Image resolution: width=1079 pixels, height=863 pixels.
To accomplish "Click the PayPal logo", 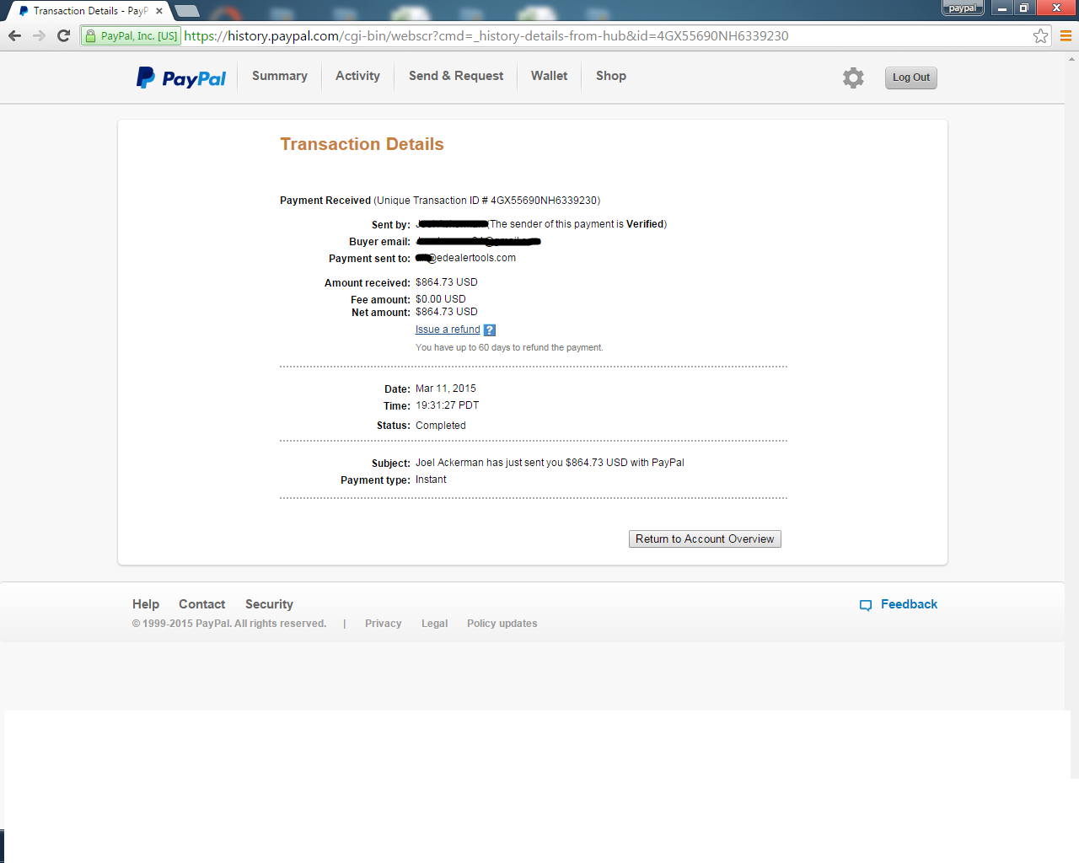I will (x=181, y=78).
